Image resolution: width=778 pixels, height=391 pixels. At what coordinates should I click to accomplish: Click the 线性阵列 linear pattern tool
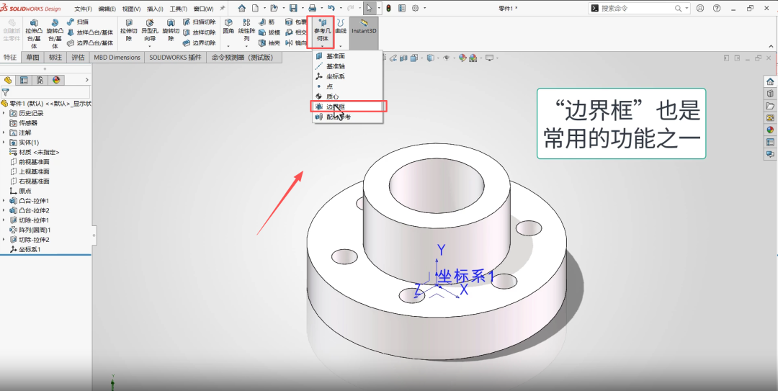247,33
